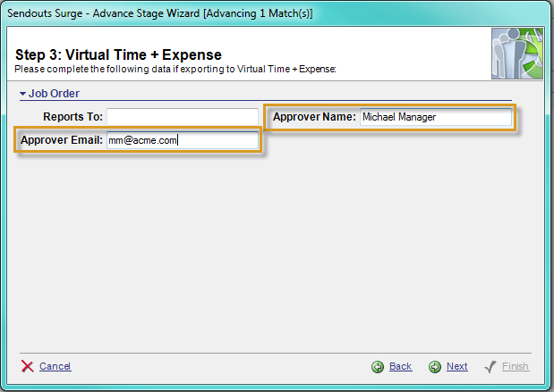Click the Approver Name field
The image size is (554, 392).
tap(436, 117)
